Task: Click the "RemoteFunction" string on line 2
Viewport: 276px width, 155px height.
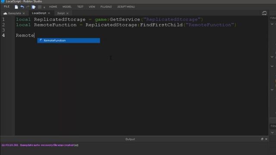Action: tap(210, 25)
